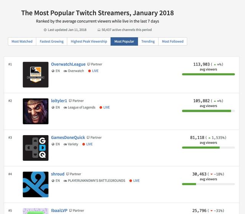The height and width of the screenshot is (214, 245).
Task: Select the GamesDoneQuick GDQ logo image
Action: coord(36,148)
